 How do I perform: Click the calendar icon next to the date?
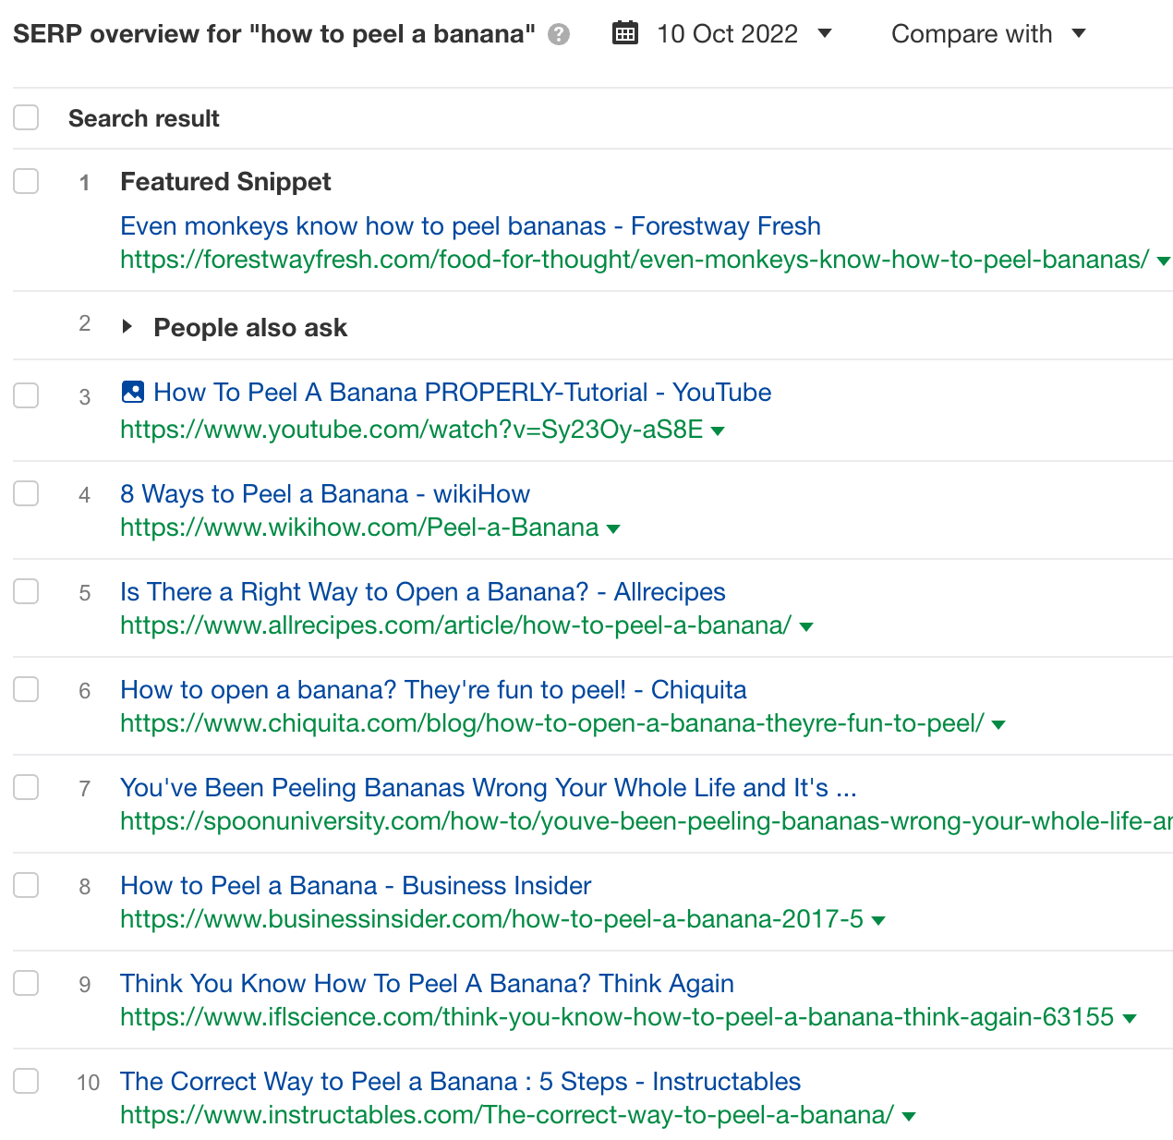[624, 33]
